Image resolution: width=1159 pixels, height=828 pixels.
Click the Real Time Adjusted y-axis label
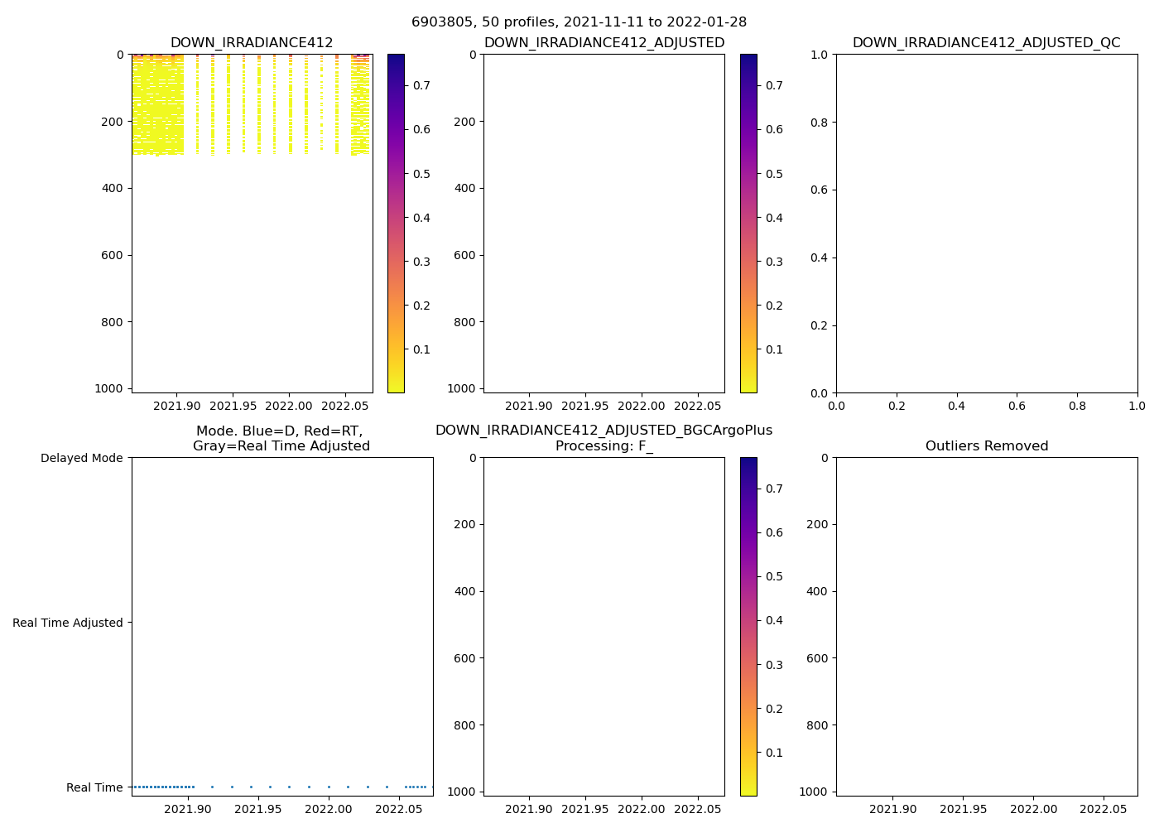pyautogui.click(x=68, y=623)
